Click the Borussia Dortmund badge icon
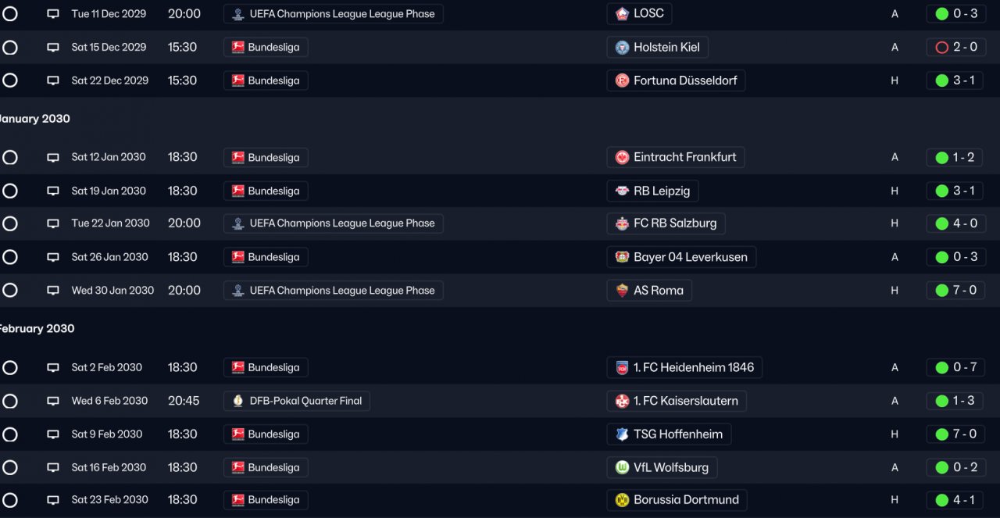 pos(622,500)
